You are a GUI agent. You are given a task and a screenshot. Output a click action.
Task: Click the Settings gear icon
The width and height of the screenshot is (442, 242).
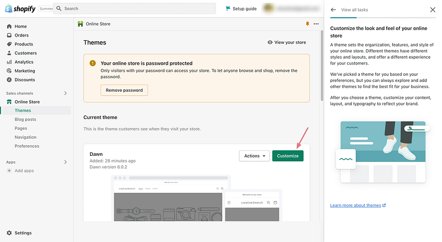[9, 233]
